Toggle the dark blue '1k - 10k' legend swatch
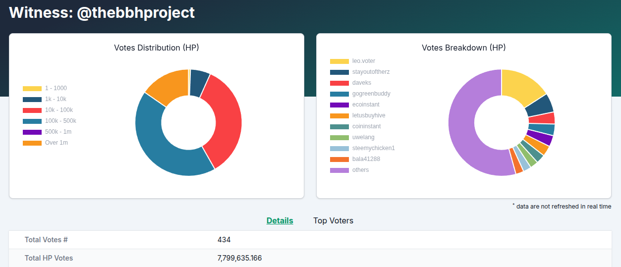 32,100
